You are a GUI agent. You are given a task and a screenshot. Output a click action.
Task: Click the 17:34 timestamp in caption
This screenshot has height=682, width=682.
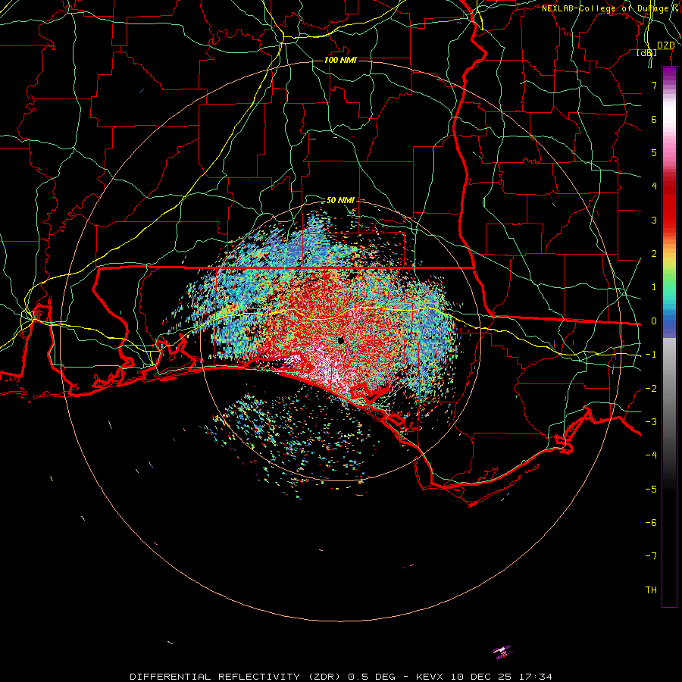click(537, 677)
